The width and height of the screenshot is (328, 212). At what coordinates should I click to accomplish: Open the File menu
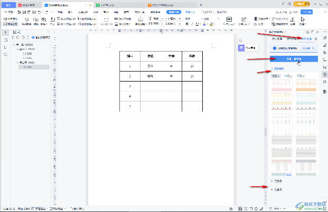pos(9,12)
